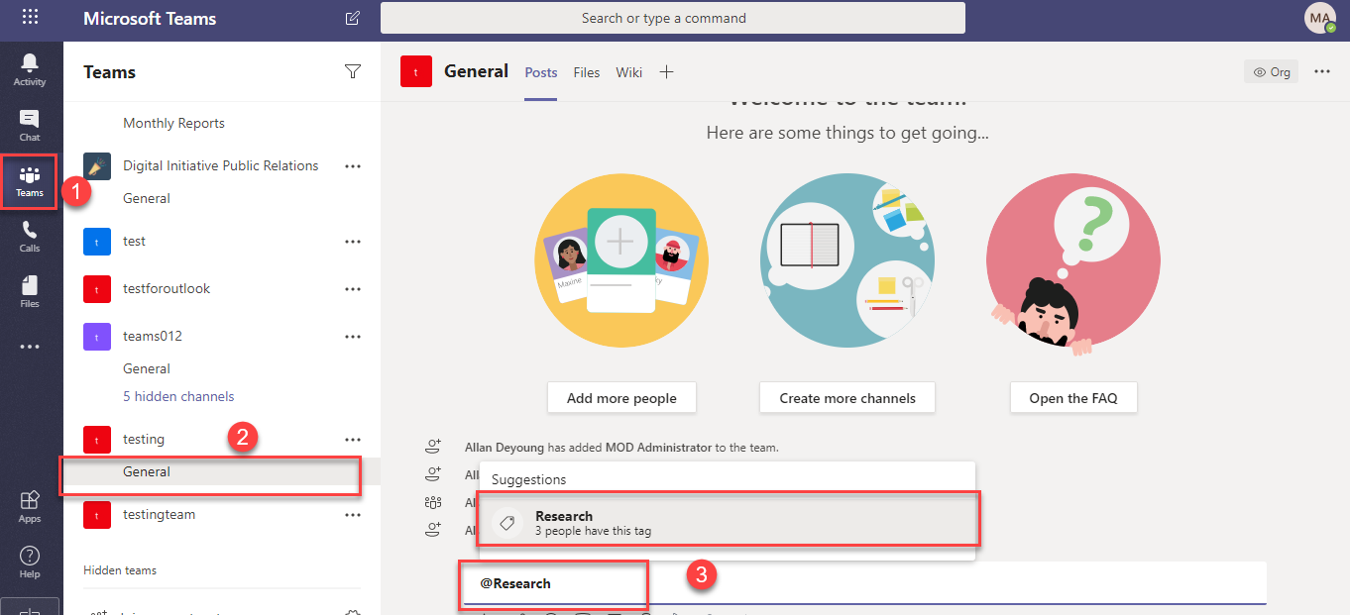Open the Apps store icon

coord(30,506)
